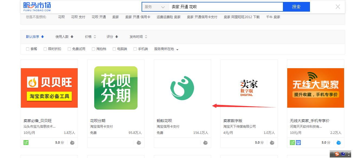Click the suggestion 千牛 卖家
356x158 pixels.
(273, 17)
